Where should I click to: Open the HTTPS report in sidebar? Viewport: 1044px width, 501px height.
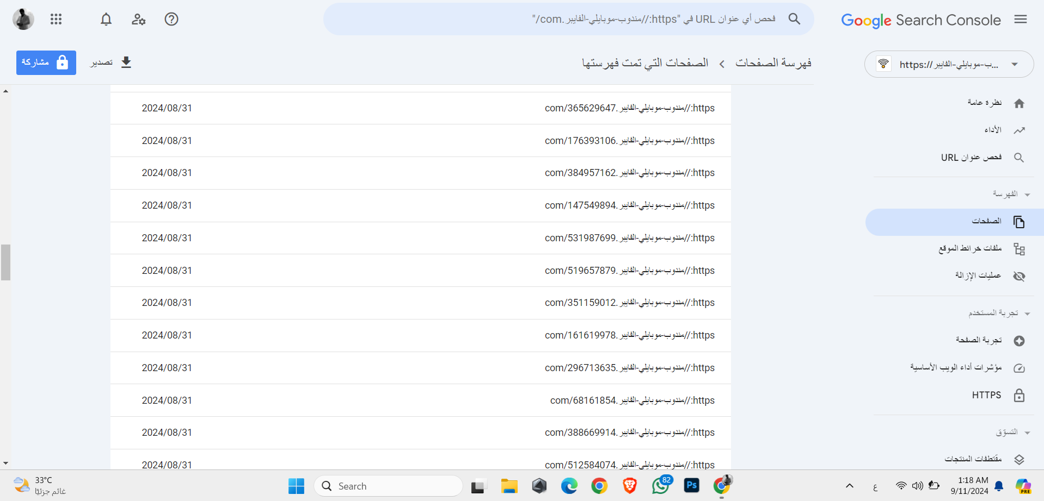pyautogui.click(x=986, y=395)
